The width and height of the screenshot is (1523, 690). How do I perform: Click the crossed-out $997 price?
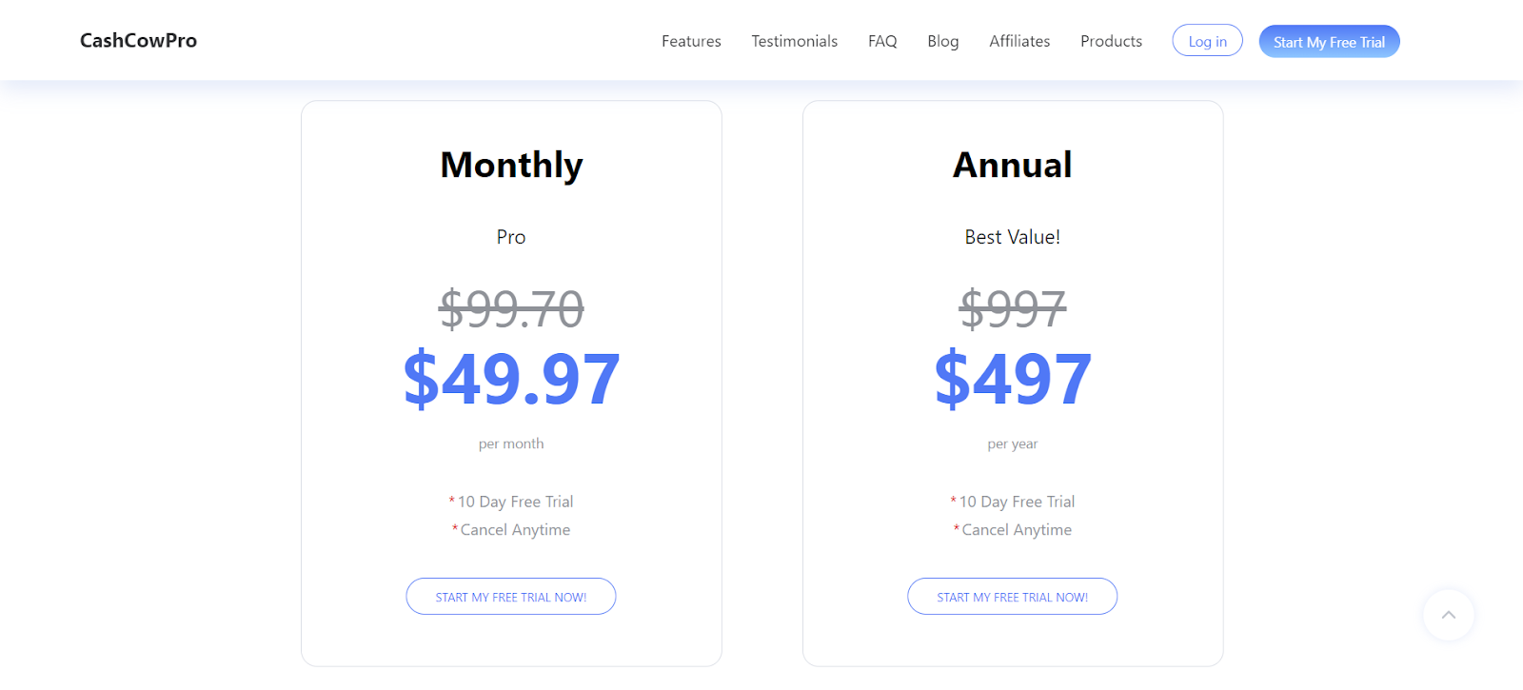[1012, 309]
